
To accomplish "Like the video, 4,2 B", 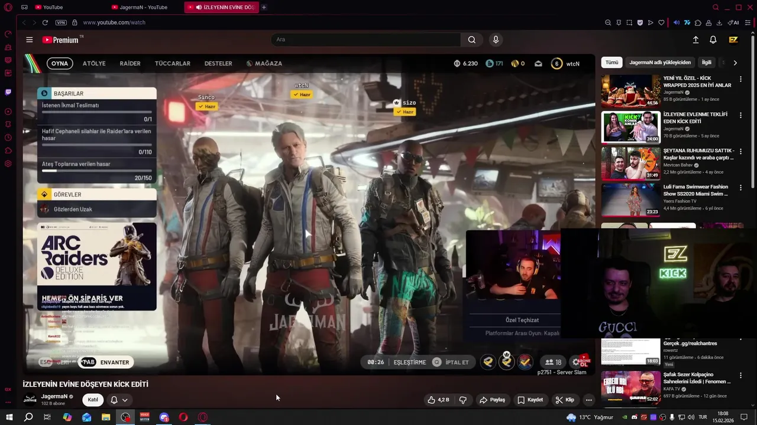I will click(x=438, y=400).
